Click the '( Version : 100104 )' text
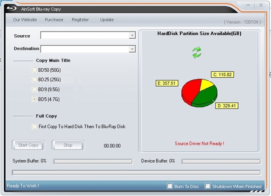The width and height of the screenshot is (271, 196). tap(242, 22)
